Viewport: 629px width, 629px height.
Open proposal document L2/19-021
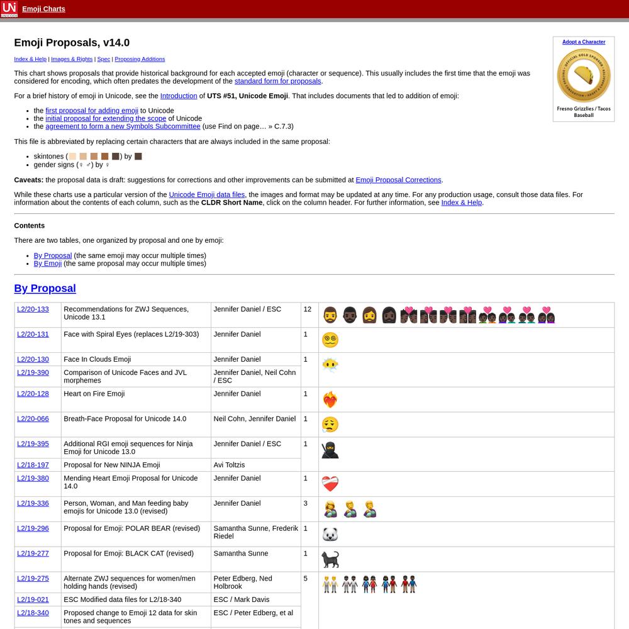point(33,599)
